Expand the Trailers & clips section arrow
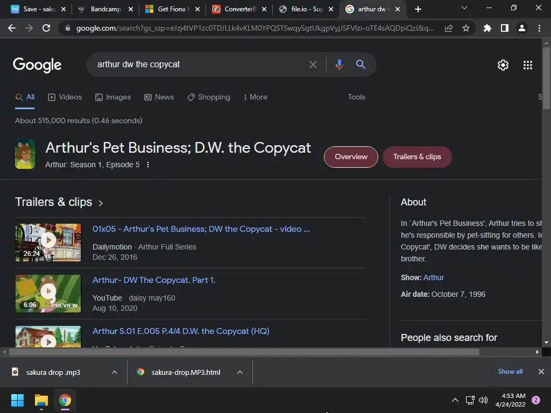 (101, 203)
